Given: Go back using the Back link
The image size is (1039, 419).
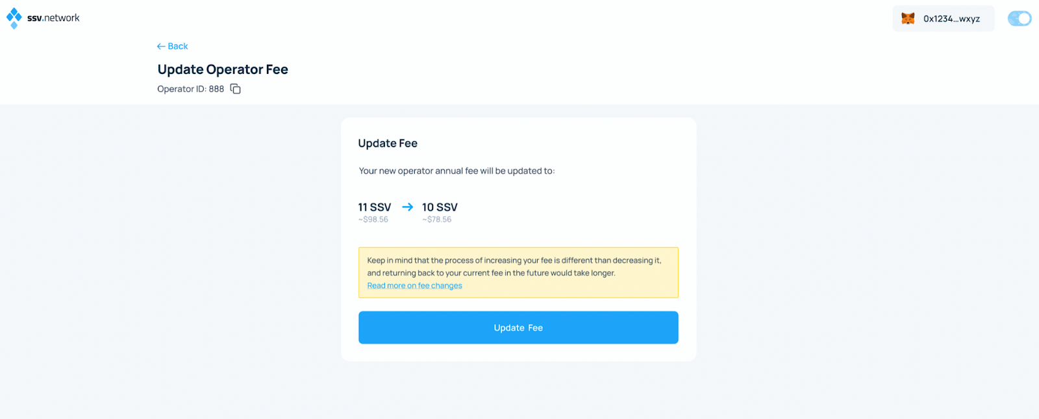Looking at the screenshot, I should tap(172, 46).
